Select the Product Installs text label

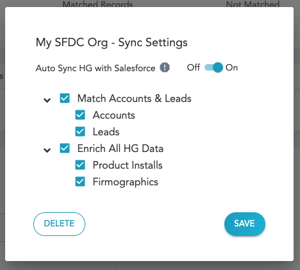click(128, 165)
